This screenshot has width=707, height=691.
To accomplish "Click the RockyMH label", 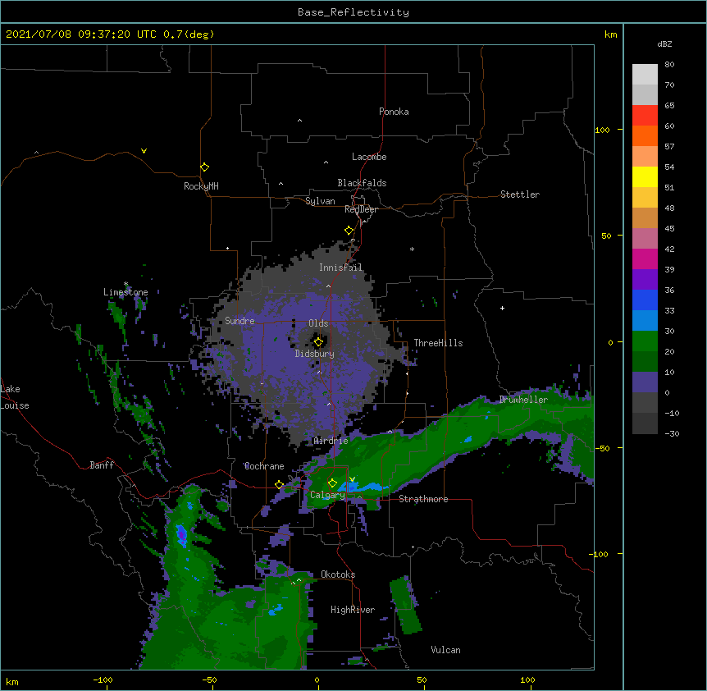I will coord(201,186).
